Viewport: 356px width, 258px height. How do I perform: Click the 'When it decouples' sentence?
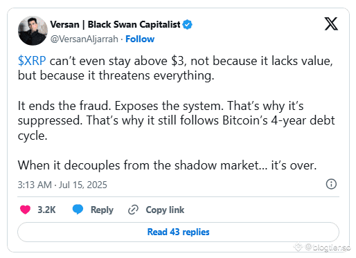coord(167,165)
